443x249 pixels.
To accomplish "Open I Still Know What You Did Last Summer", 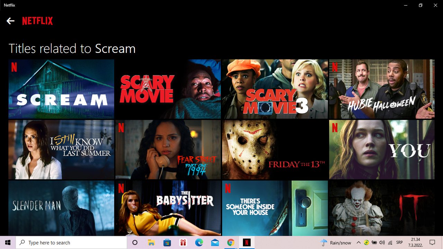I will coord(61,149).
